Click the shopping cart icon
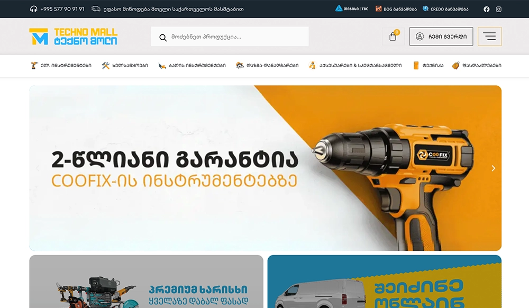Screen dimensions: 529x308 [393, 37]
